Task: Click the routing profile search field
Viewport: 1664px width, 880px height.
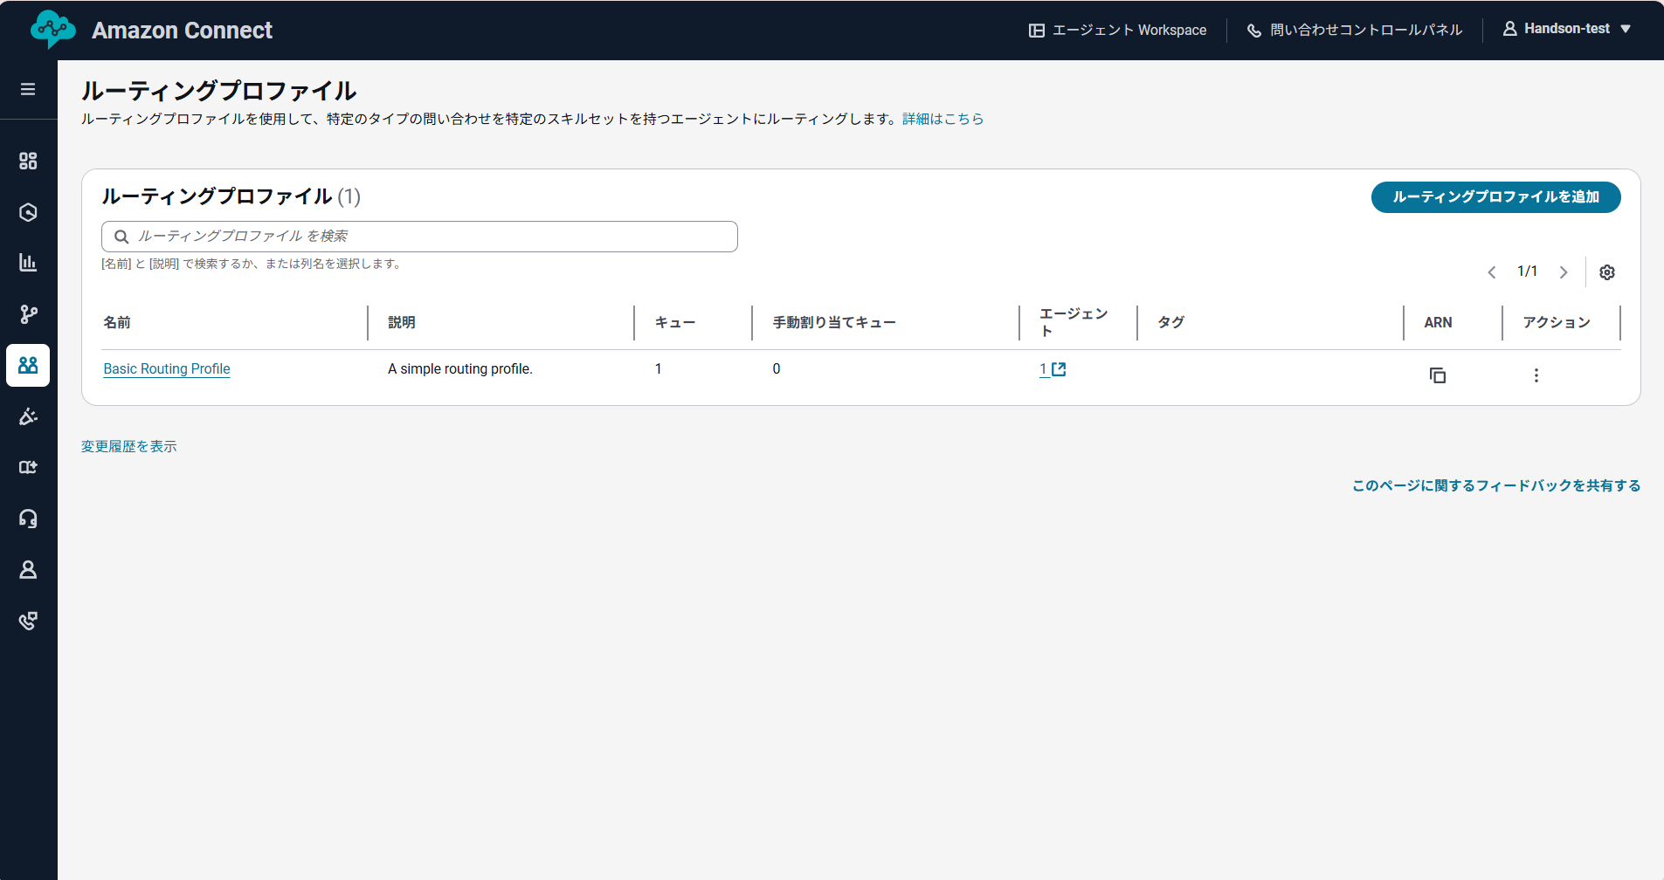Action: pyautogui.click(x=418, y=236)
